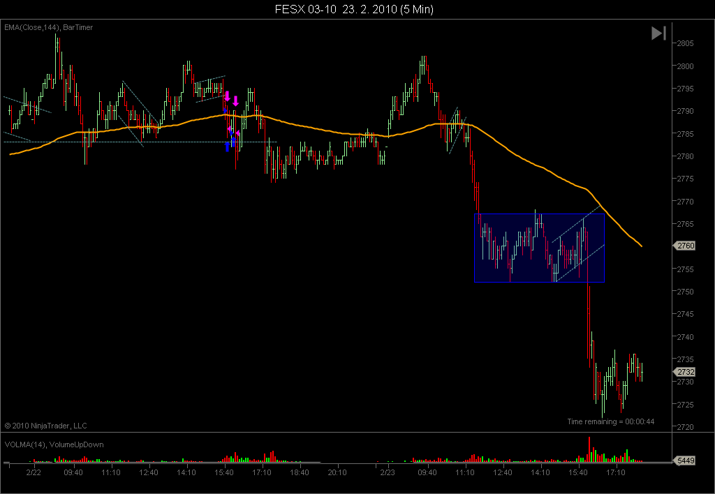This screenshot has height=494, width=715.
Task: Select the blue consolidation rectangle drawing
Action: click(540, 248)
